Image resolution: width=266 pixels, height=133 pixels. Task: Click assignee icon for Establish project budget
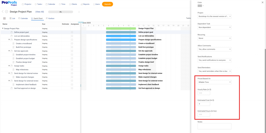(x=72, y=58)
